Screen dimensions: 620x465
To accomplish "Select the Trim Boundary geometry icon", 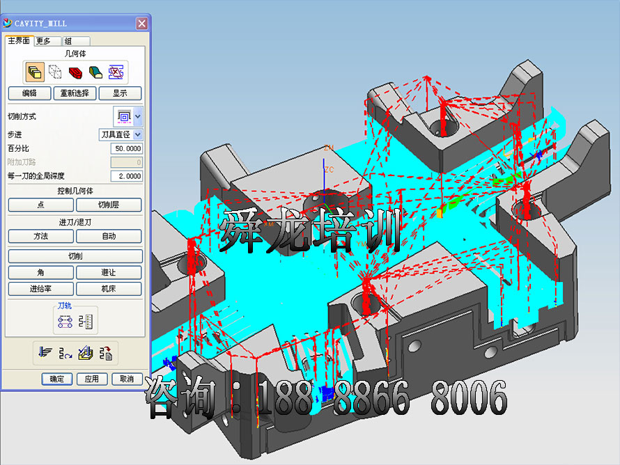I will 116,72.
